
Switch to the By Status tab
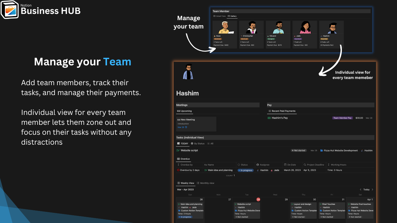(198, 143)
